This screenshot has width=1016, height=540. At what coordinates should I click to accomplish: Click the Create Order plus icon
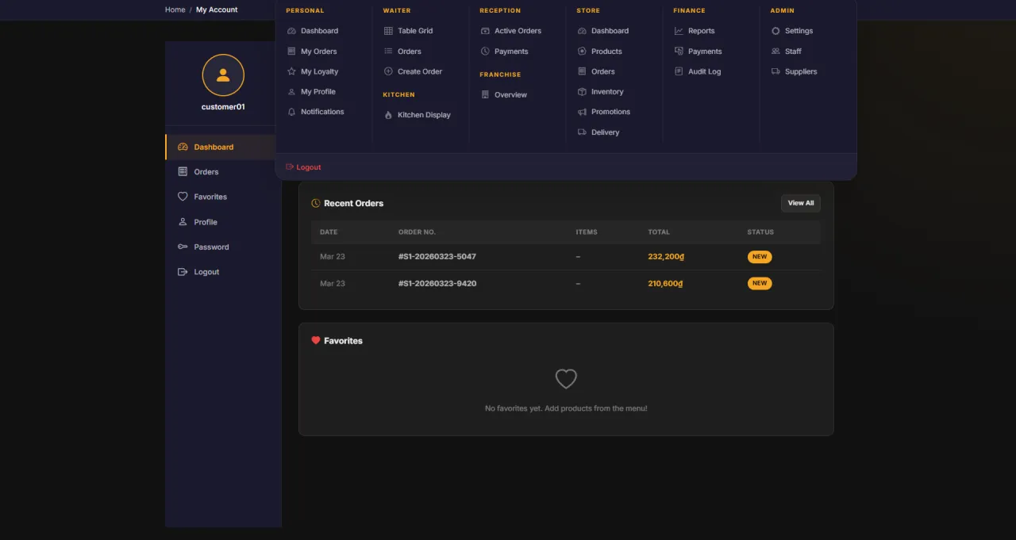tap(388, 71)
